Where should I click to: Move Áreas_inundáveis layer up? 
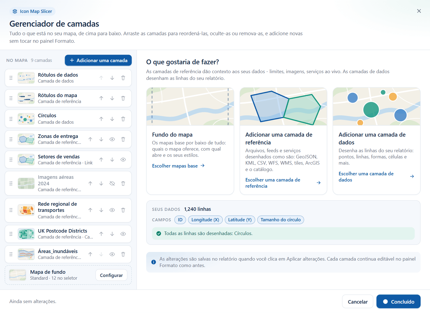90,254
